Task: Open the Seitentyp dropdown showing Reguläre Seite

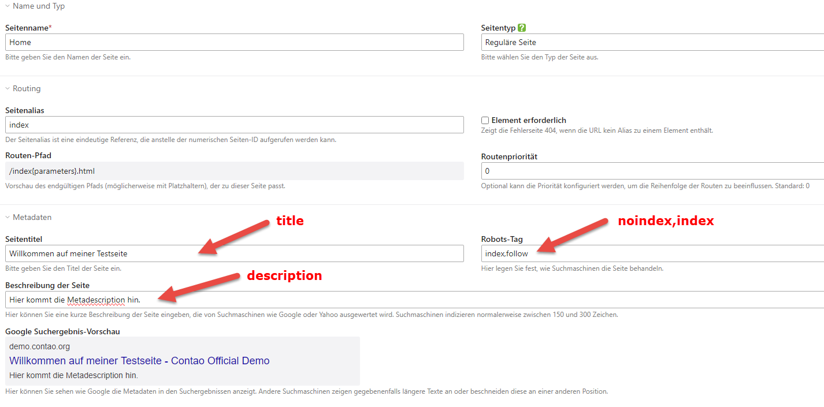Action: point(652,42)
